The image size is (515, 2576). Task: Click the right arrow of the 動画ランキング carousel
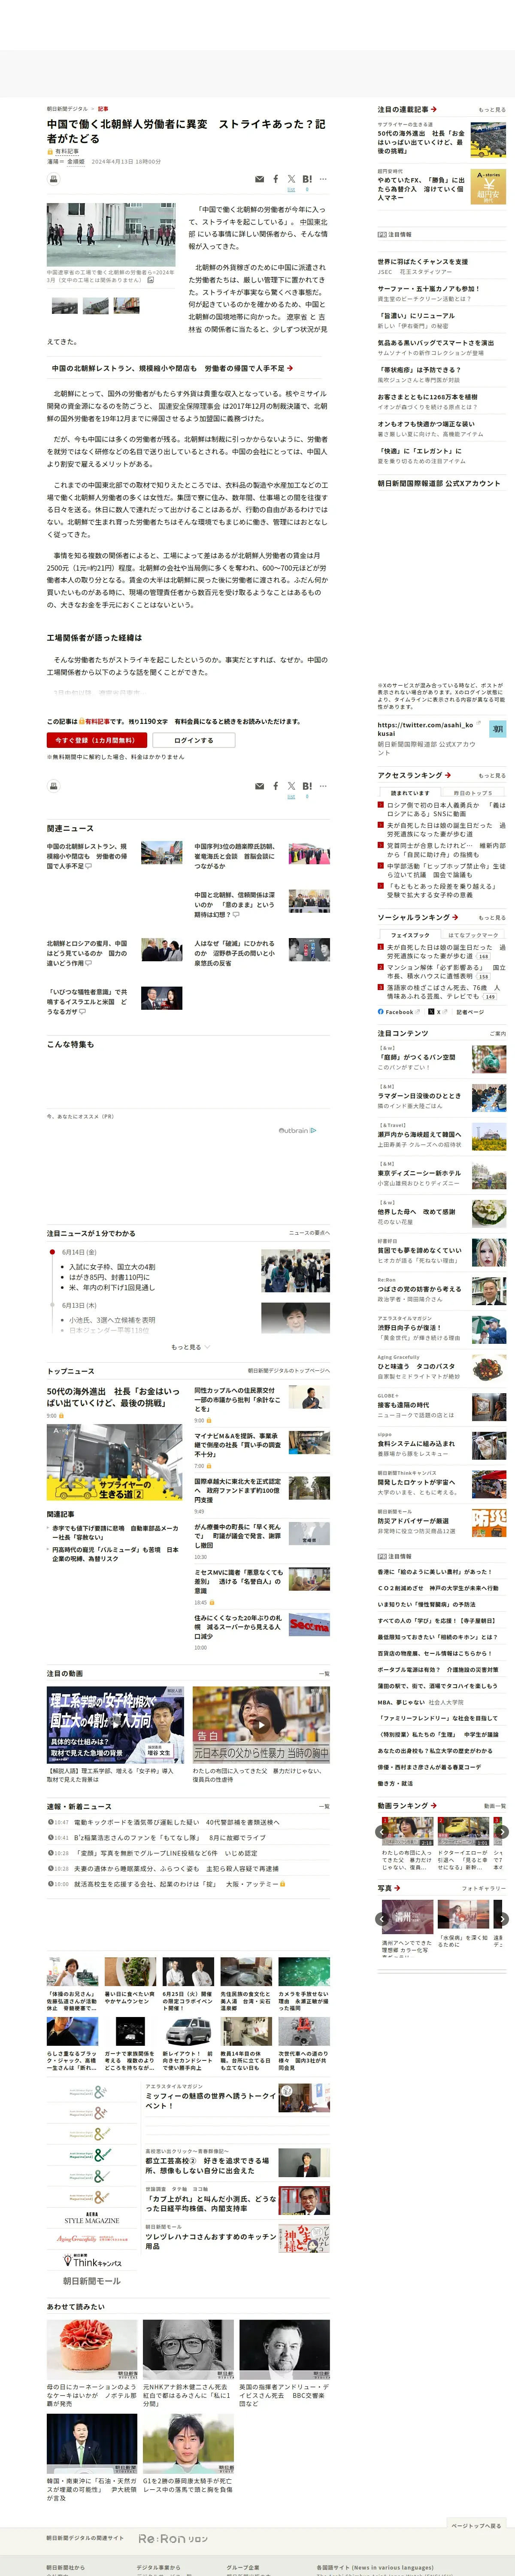coord(502,1832)
